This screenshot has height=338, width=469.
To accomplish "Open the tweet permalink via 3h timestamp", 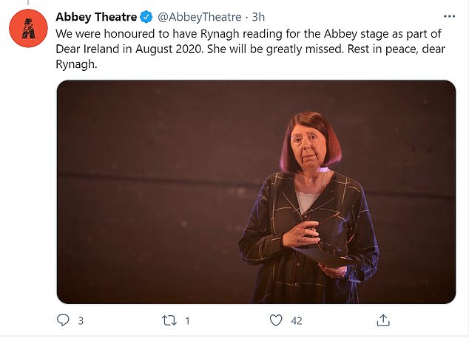I will [x=258, y=17].
